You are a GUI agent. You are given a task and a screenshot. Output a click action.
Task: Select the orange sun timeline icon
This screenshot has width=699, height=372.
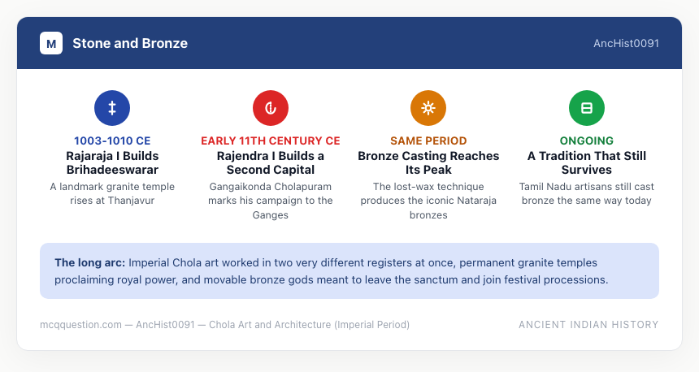428,108
